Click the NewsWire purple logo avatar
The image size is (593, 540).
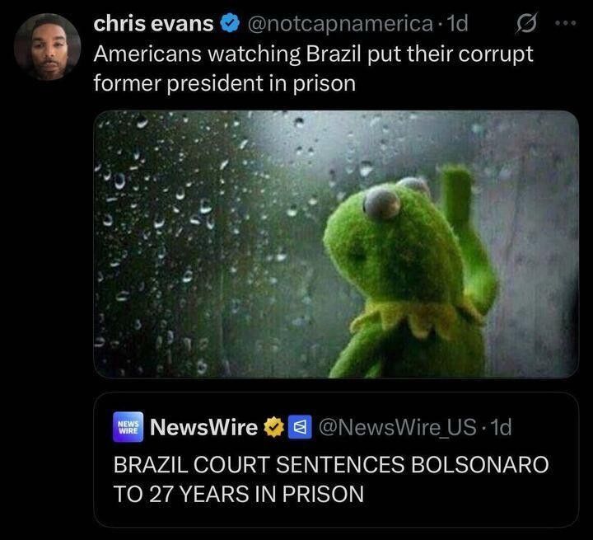click(128, 427)
